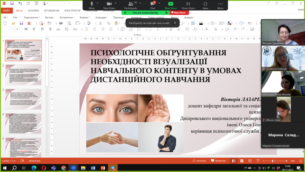Toggle underline (П) formatting
This screenshot has width=305, height=172.
[x=42, y=29]
